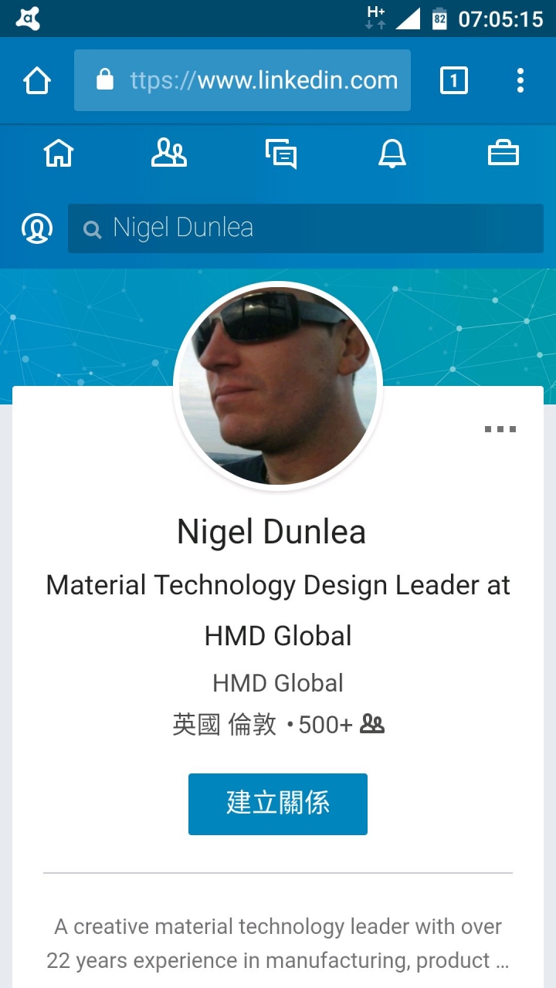This screenshot has height=988, width=556.
Task: Open LinkedIn messaging icon
Action: pos(281,154)
